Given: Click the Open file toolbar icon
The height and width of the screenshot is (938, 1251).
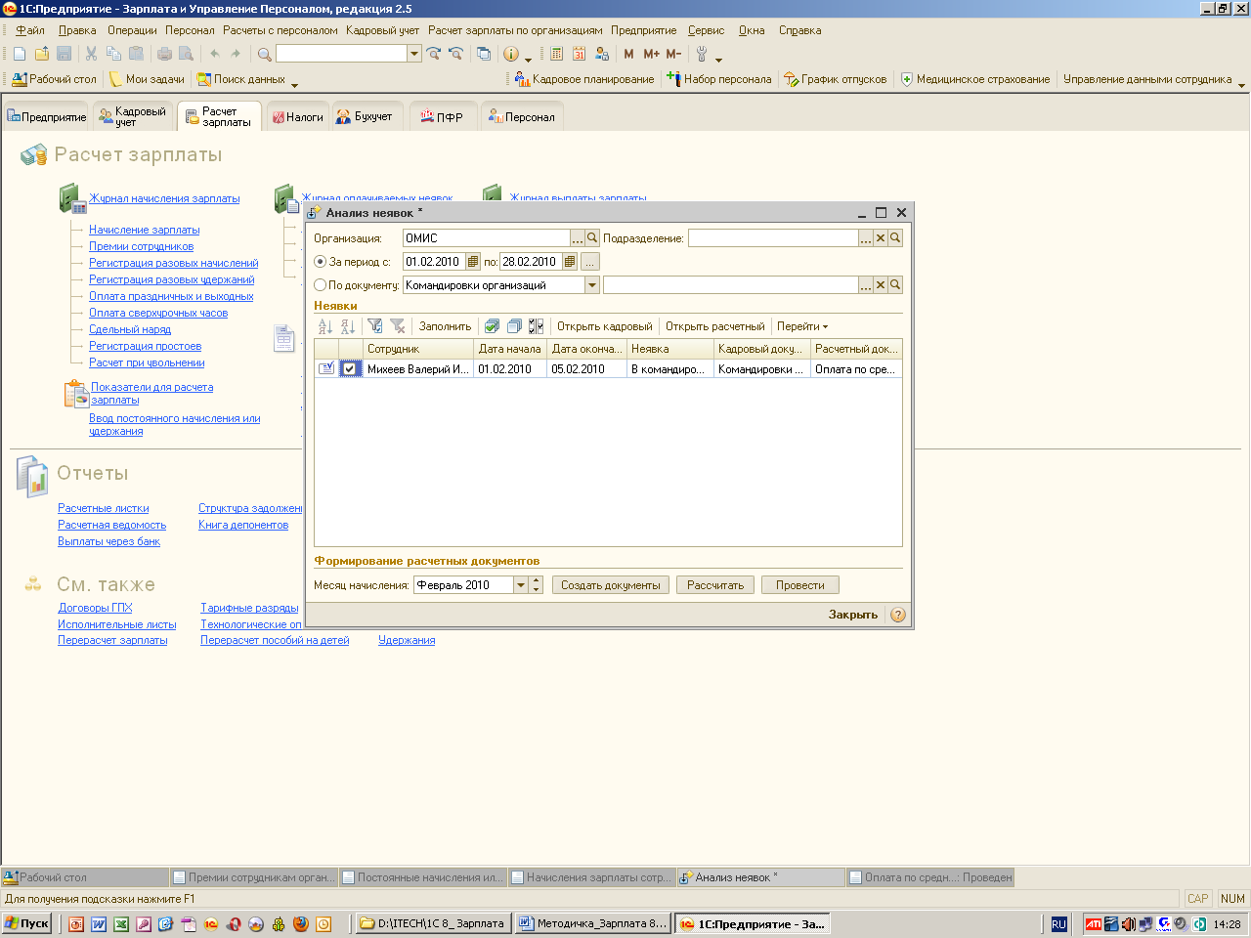Looking at the screenshot, I should pos(42,54).
